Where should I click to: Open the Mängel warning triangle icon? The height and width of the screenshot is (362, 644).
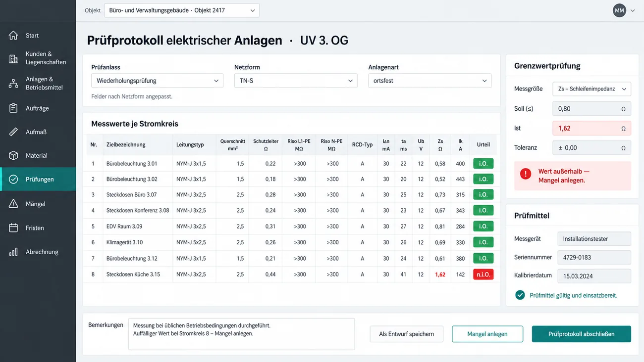(13, 203)
